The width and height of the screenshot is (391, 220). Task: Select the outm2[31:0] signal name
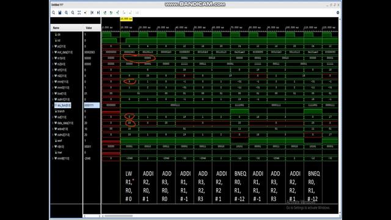64,134
